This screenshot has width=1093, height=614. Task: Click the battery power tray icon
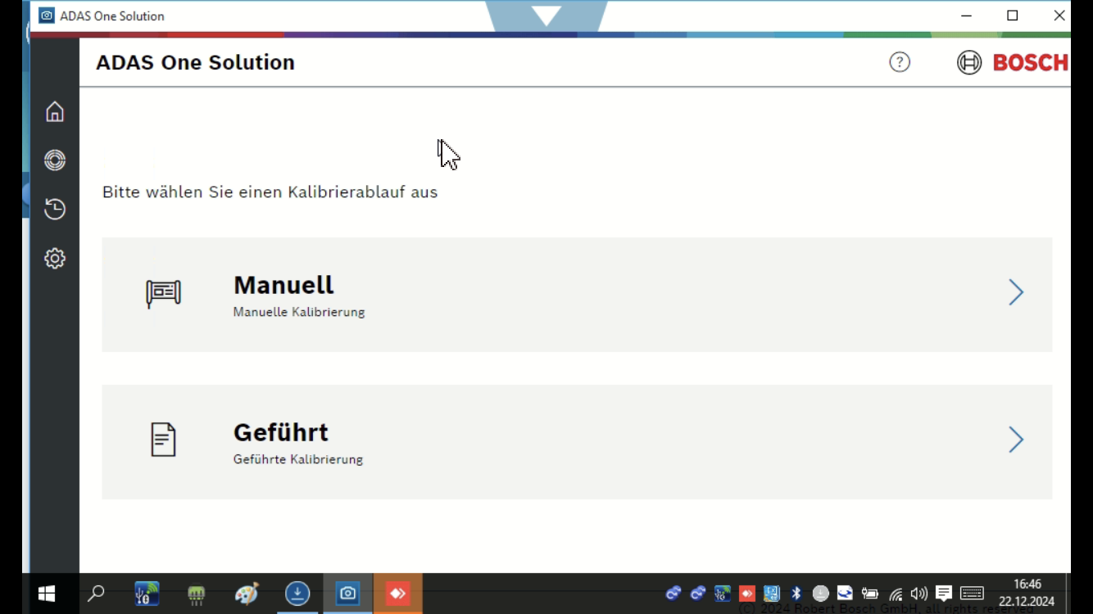(869, 594)
